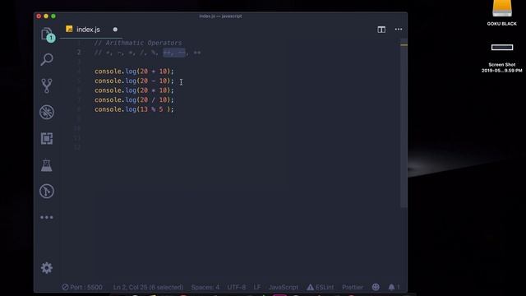
Task: Open the editor More Actions ellipsis
Action: tap(399, 30)
